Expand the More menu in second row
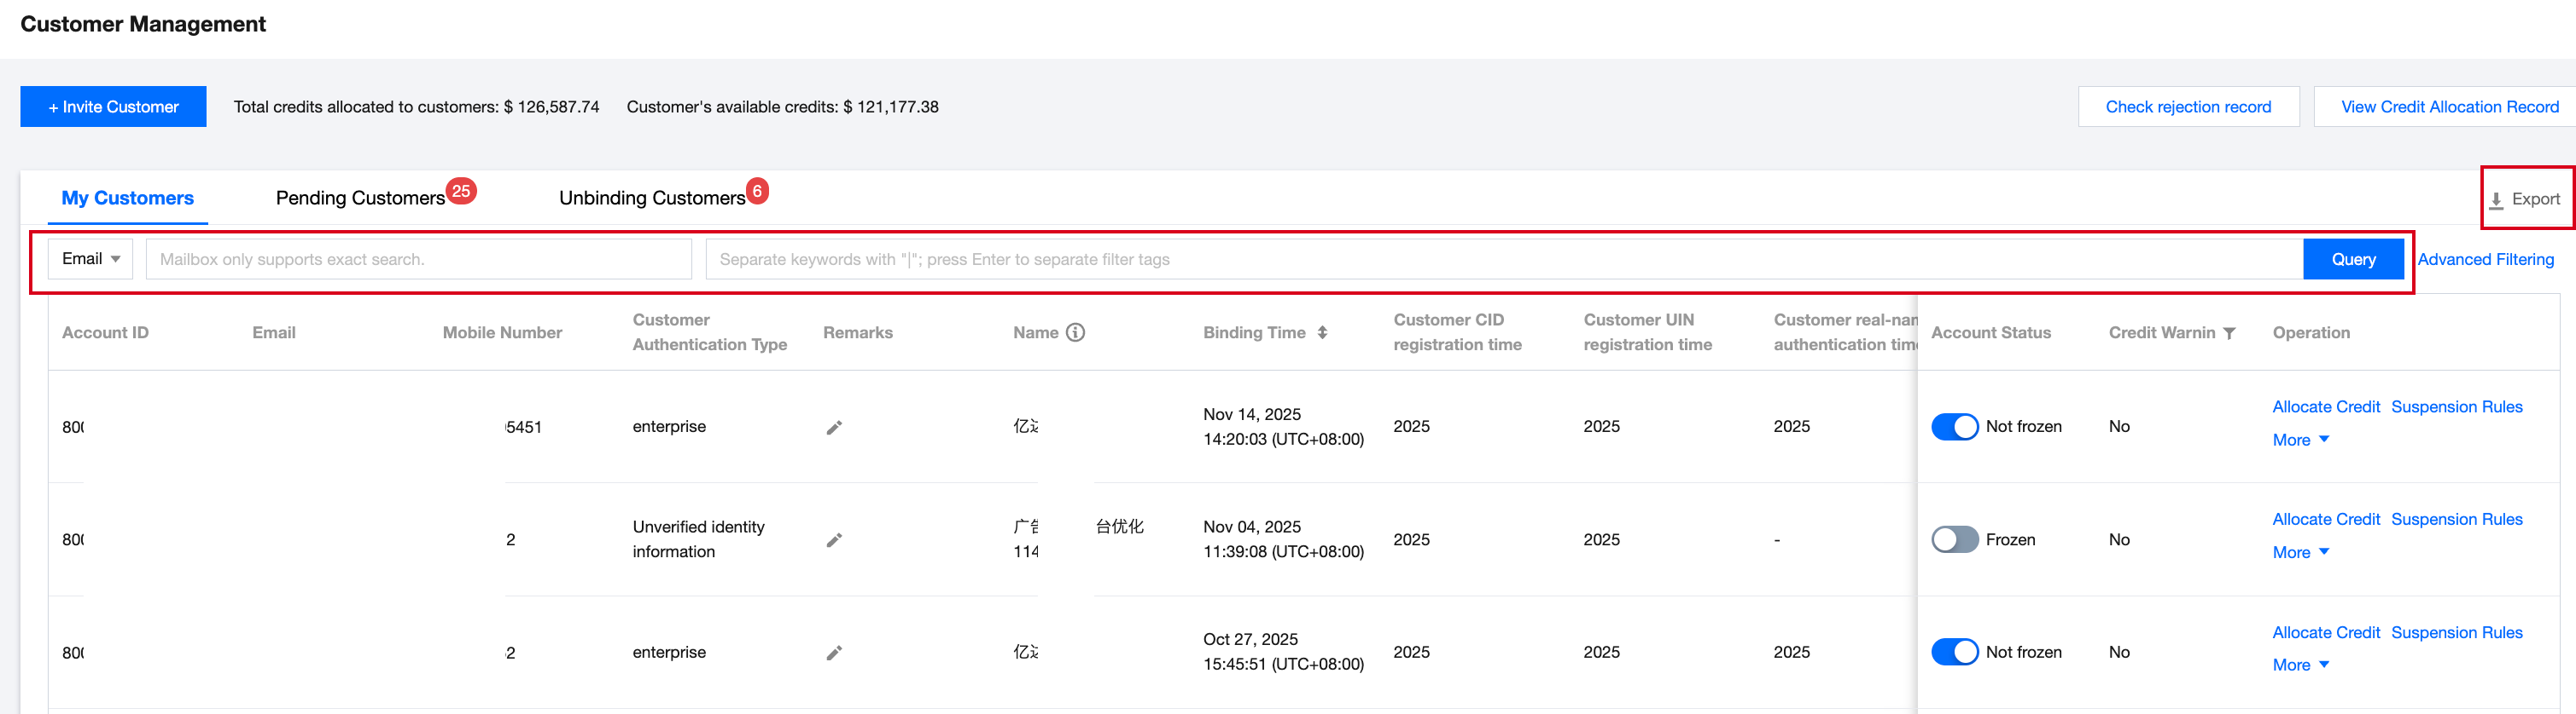 point(2300,552)
